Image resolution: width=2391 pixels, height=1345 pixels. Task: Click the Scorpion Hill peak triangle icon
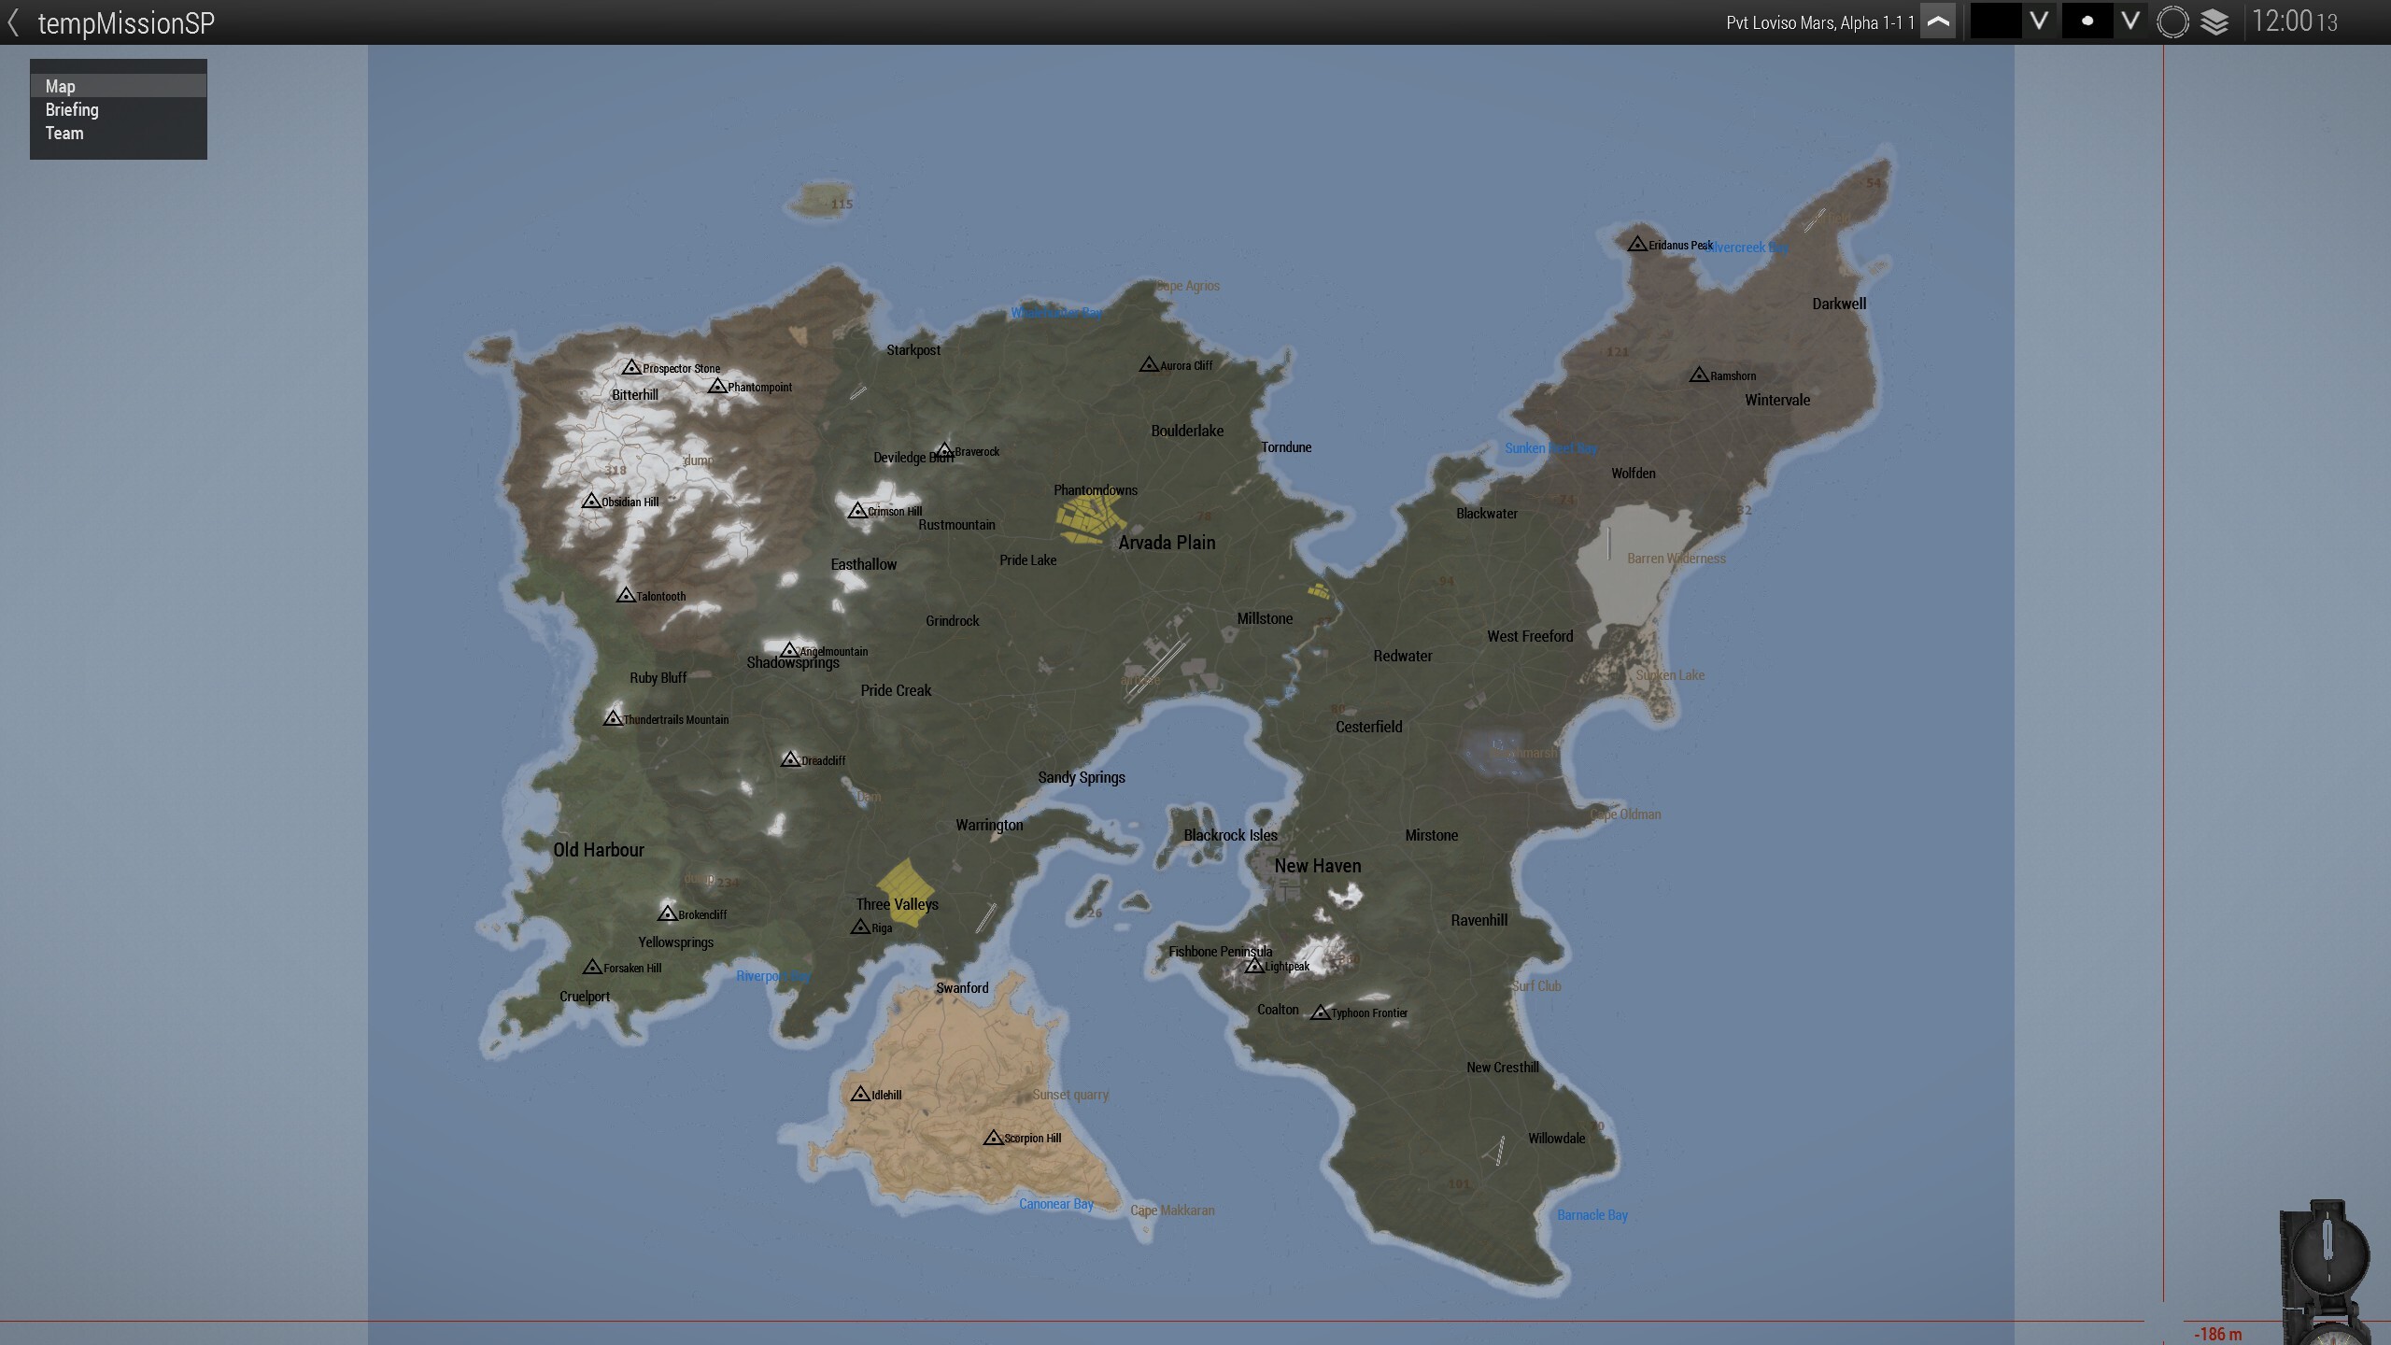[x=993, y=1138]
